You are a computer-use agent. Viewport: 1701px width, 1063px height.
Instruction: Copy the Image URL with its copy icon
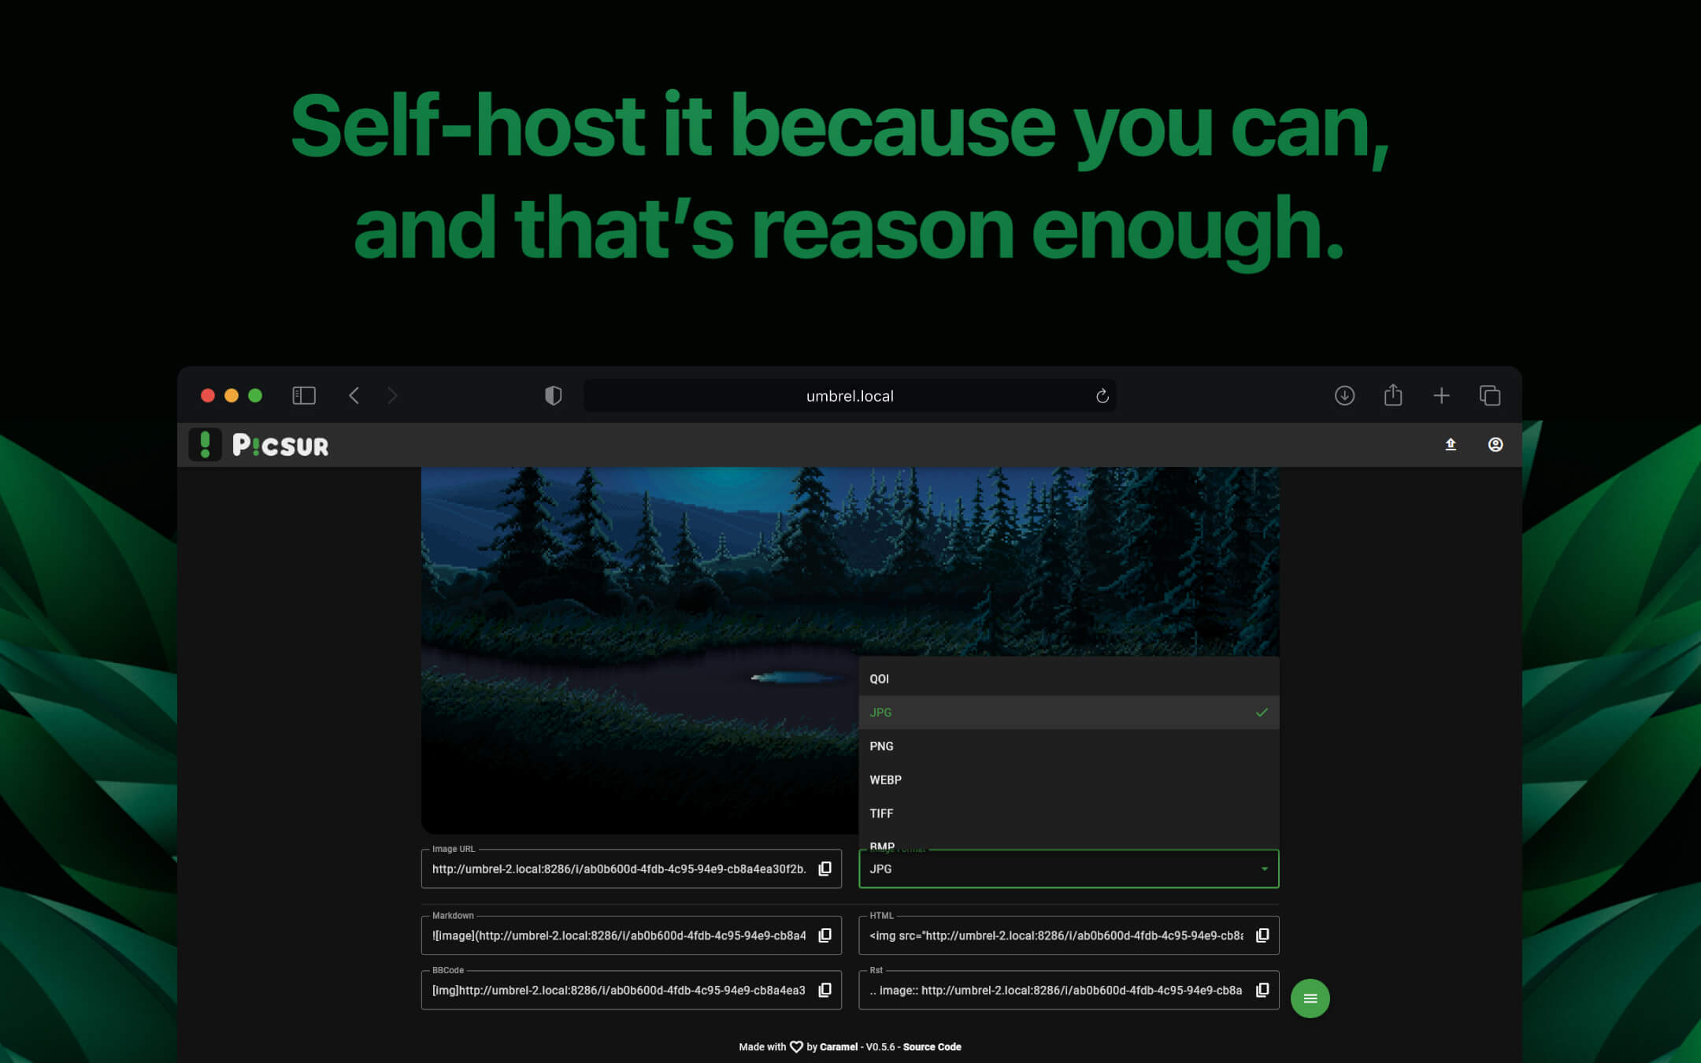coord(825,868)
